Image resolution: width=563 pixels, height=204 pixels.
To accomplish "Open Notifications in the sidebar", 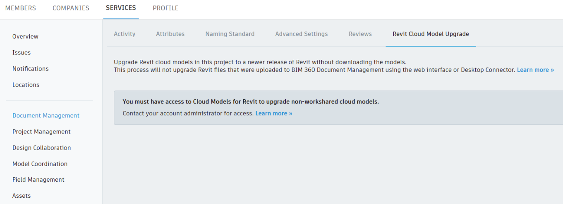I will [31, 69].
